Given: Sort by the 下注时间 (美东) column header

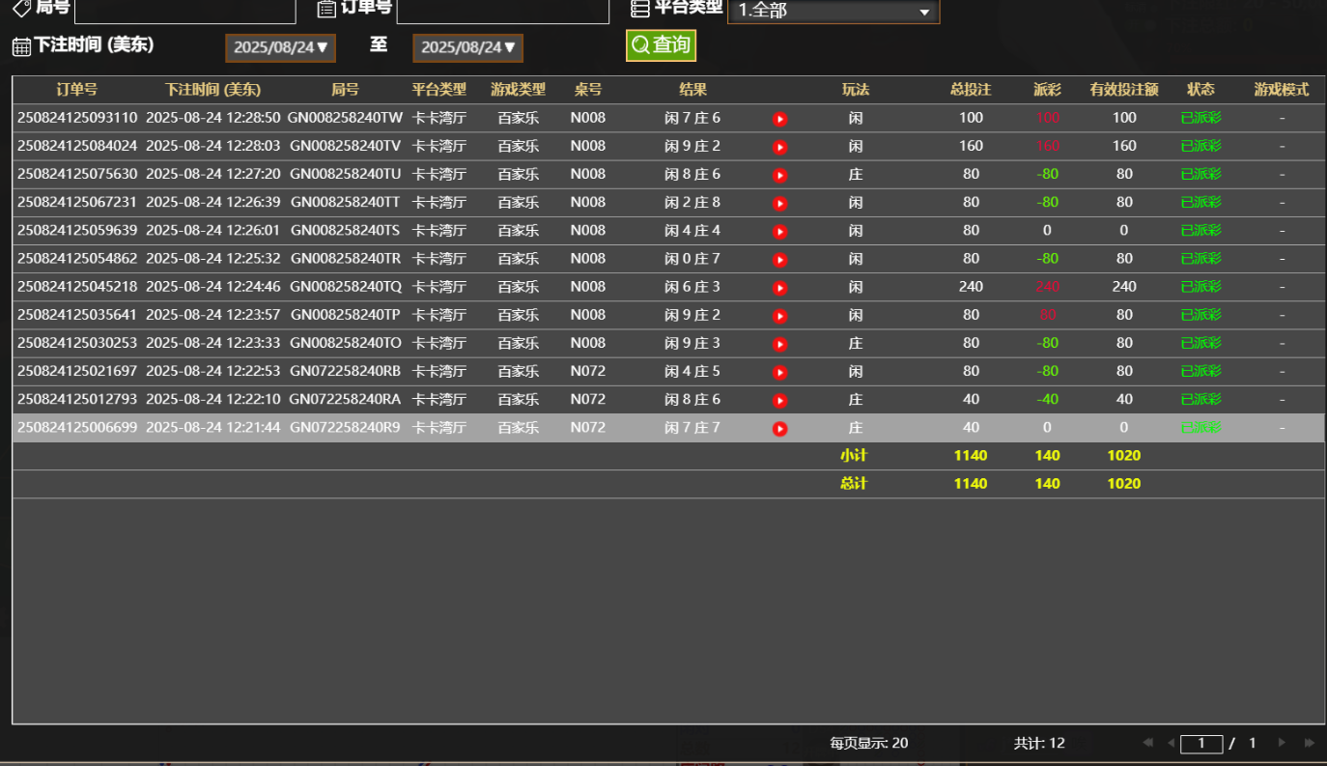Looking at the screenshot, I should (x=212, y=90).
